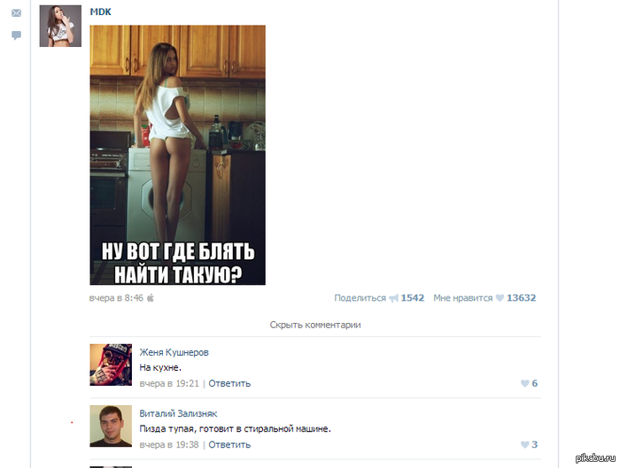Open Виталий Зализняк's profile name link
The image size is (620, 468).
coord(178,413)
